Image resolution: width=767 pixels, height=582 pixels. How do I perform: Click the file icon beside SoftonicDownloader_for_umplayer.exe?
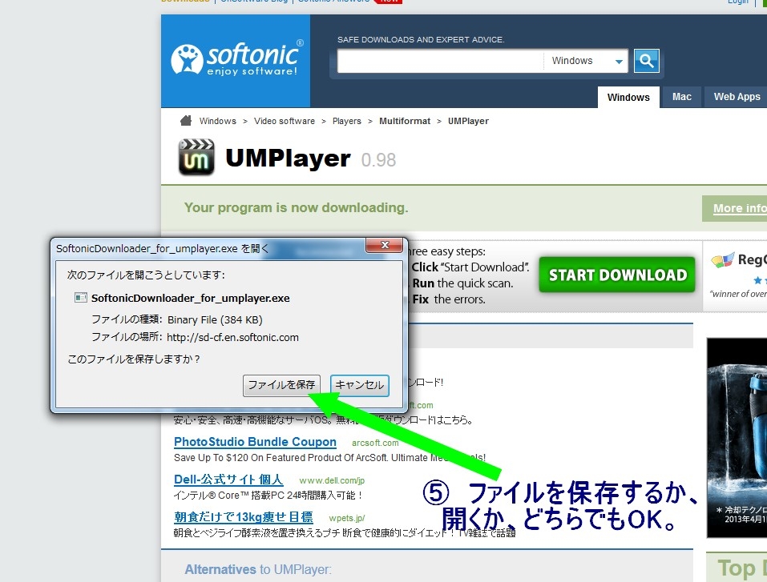pyautogui.click(x=80, y=298)
